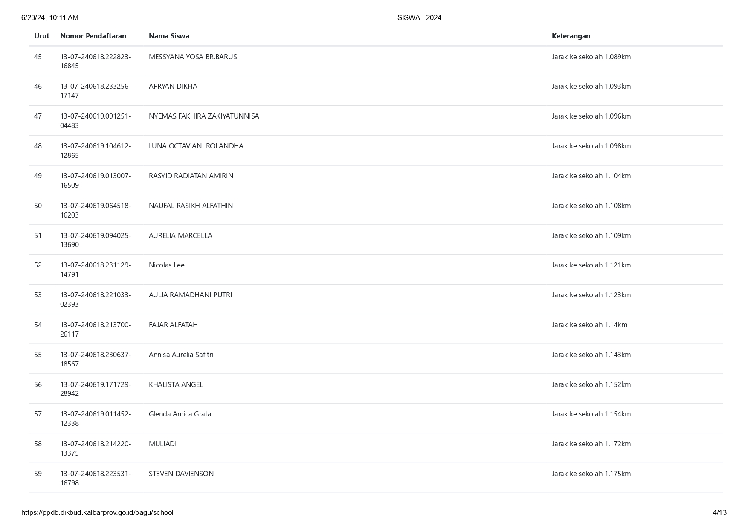The image size is (748, 529).
Task: Click registration number 13-07-240619.011452-12338
Action: tap(96, 419)
